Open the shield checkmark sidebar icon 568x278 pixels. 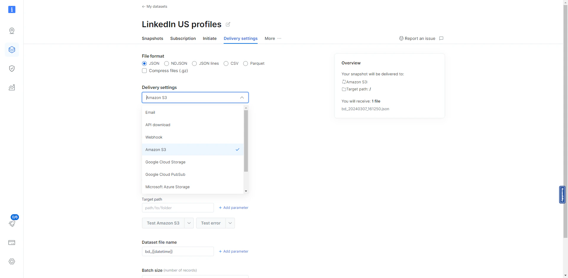click(x=12, y=69)
